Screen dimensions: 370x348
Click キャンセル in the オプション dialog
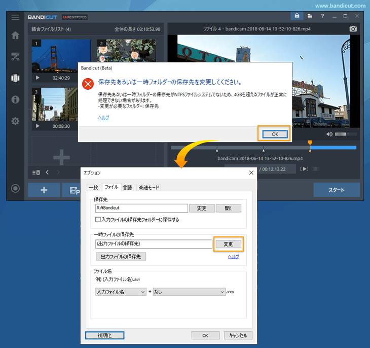point(238,335)
